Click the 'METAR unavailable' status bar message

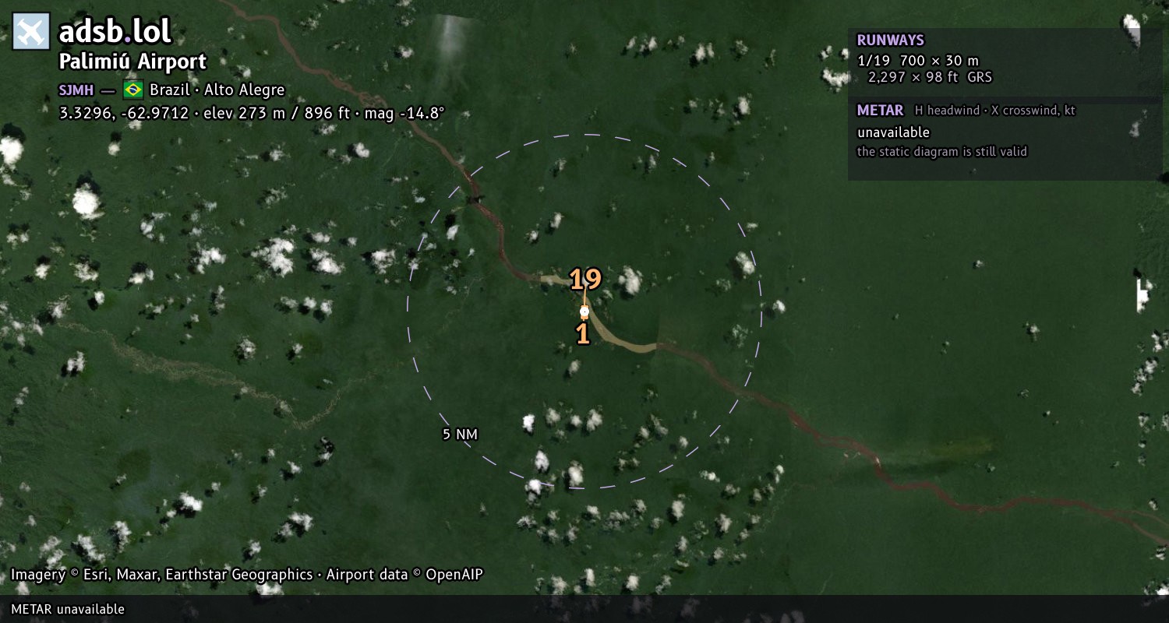coord(68,609)
